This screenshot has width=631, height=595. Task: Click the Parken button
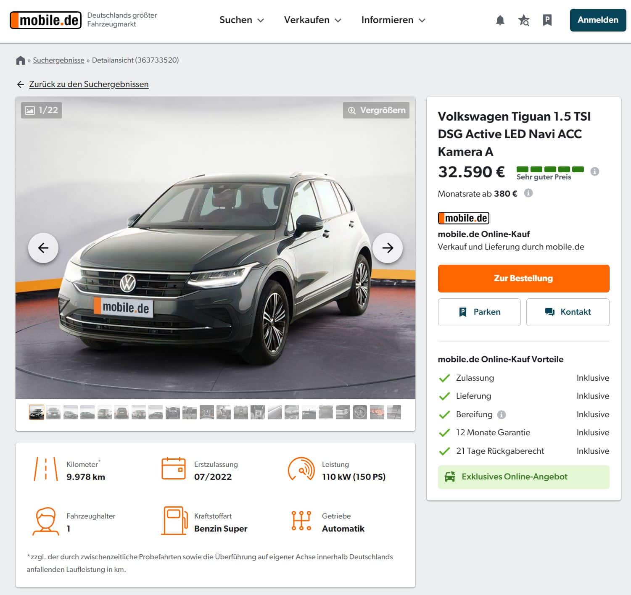click(479, 312)
